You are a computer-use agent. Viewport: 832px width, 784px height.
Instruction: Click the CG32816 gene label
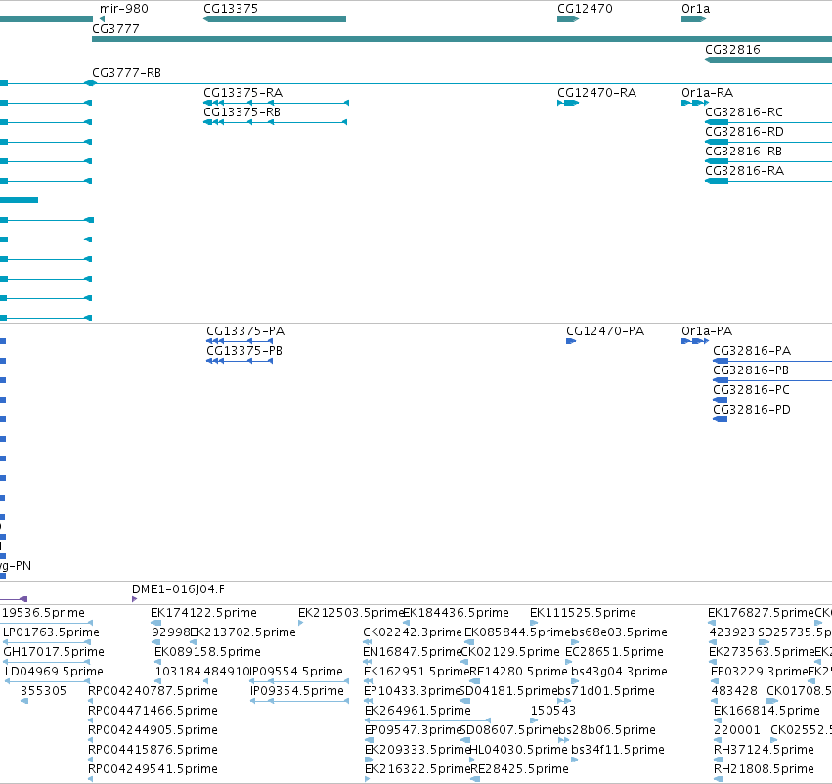click(x=732, y=49)
